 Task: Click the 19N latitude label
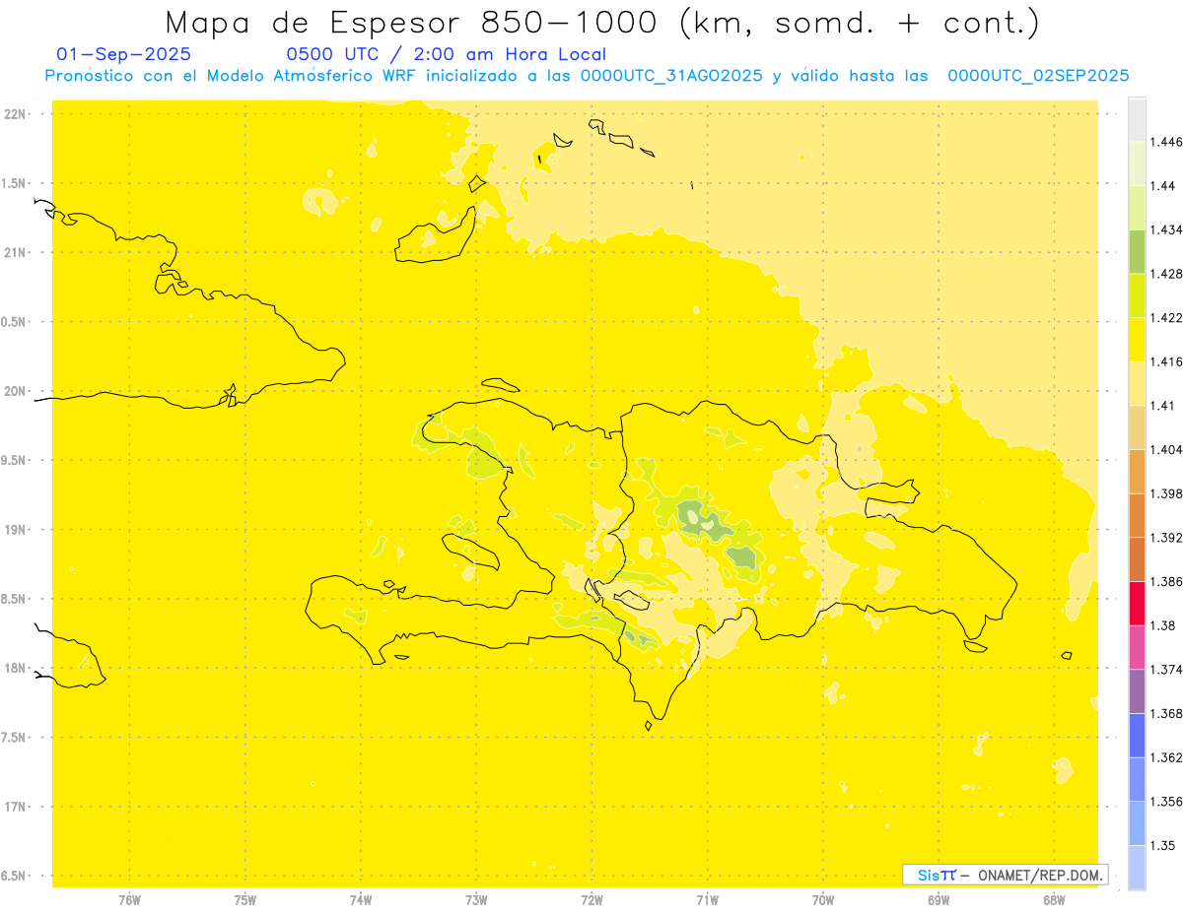15,530
